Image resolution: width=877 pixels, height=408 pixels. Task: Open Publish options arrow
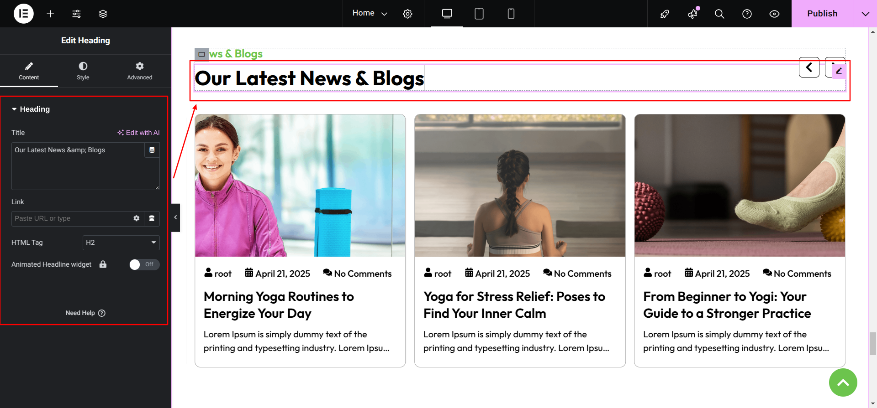pyautogui.click(x=865, y=14)
